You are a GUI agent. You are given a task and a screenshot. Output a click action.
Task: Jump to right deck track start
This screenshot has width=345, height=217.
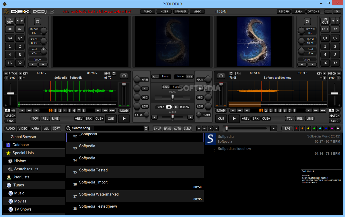233,111
